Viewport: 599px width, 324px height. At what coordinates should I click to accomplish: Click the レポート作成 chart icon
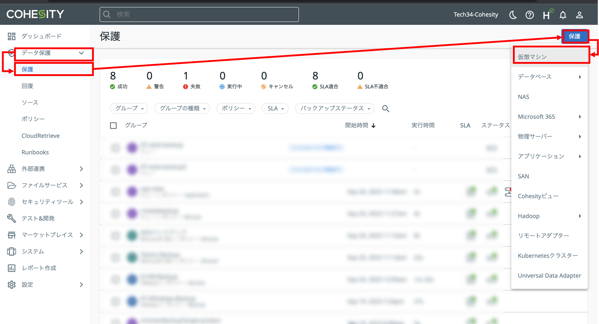[12, 268]
